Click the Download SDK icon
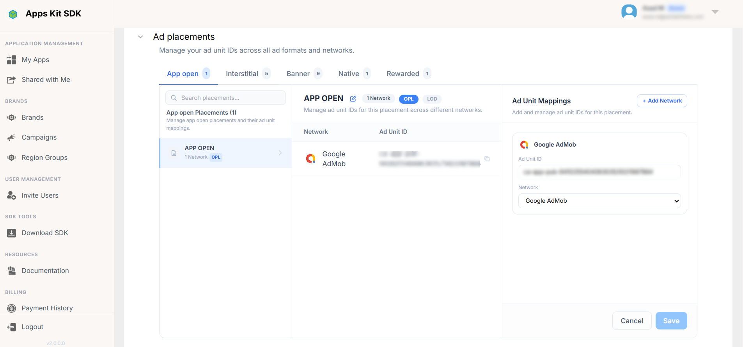The height and width of the screenshot is (347, 743). click(x=12, y=233)
